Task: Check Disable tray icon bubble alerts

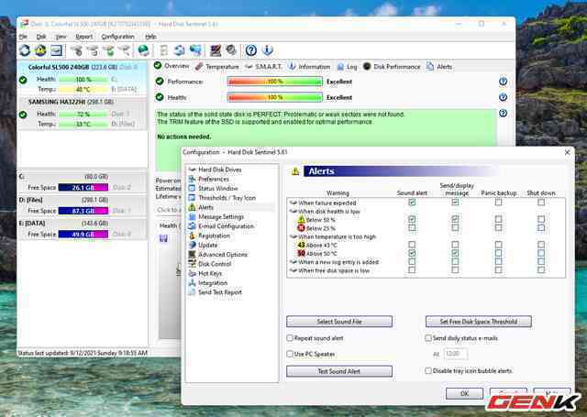Action: pyautogui.click(x=428, y=371)
